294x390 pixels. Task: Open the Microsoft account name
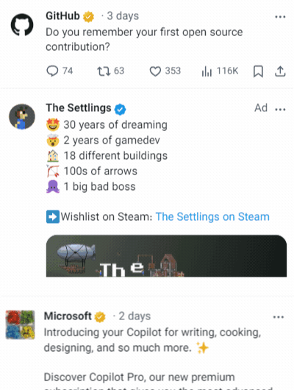[x=68, y=316]
